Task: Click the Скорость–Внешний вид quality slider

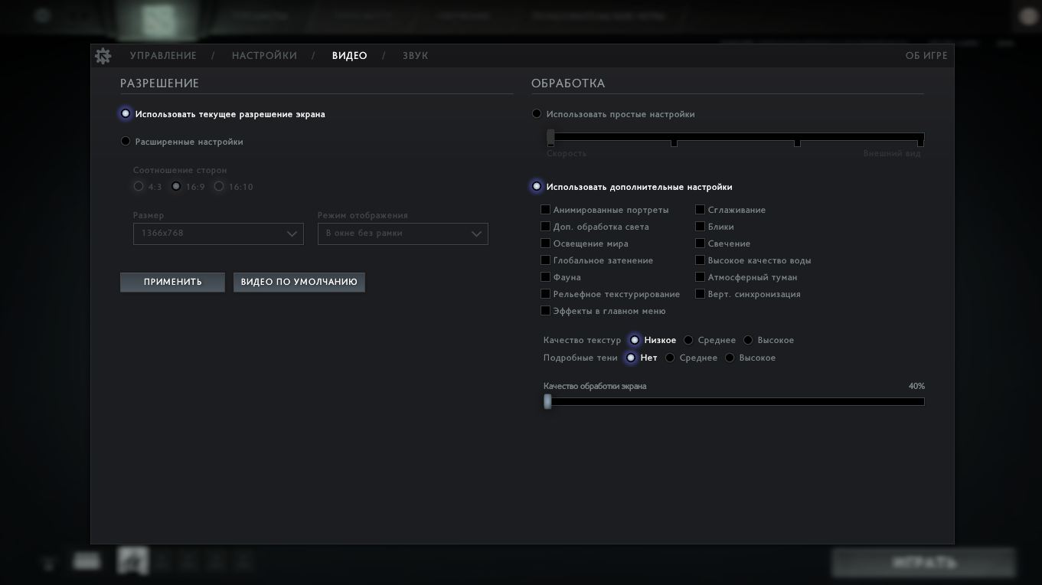Action: coord(736,138)
